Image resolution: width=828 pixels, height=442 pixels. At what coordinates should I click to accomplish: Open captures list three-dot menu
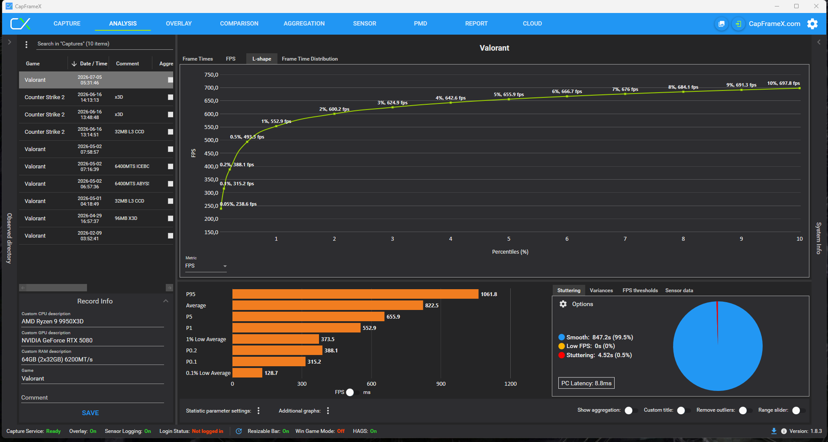pyautogui.click(x=26, y=44)
